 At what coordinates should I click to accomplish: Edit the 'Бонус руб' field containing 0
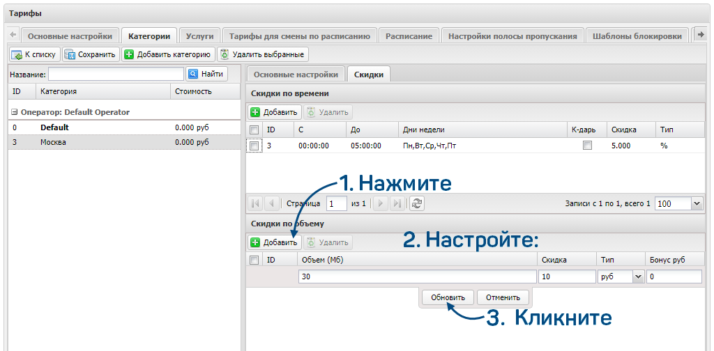(674, 276)
